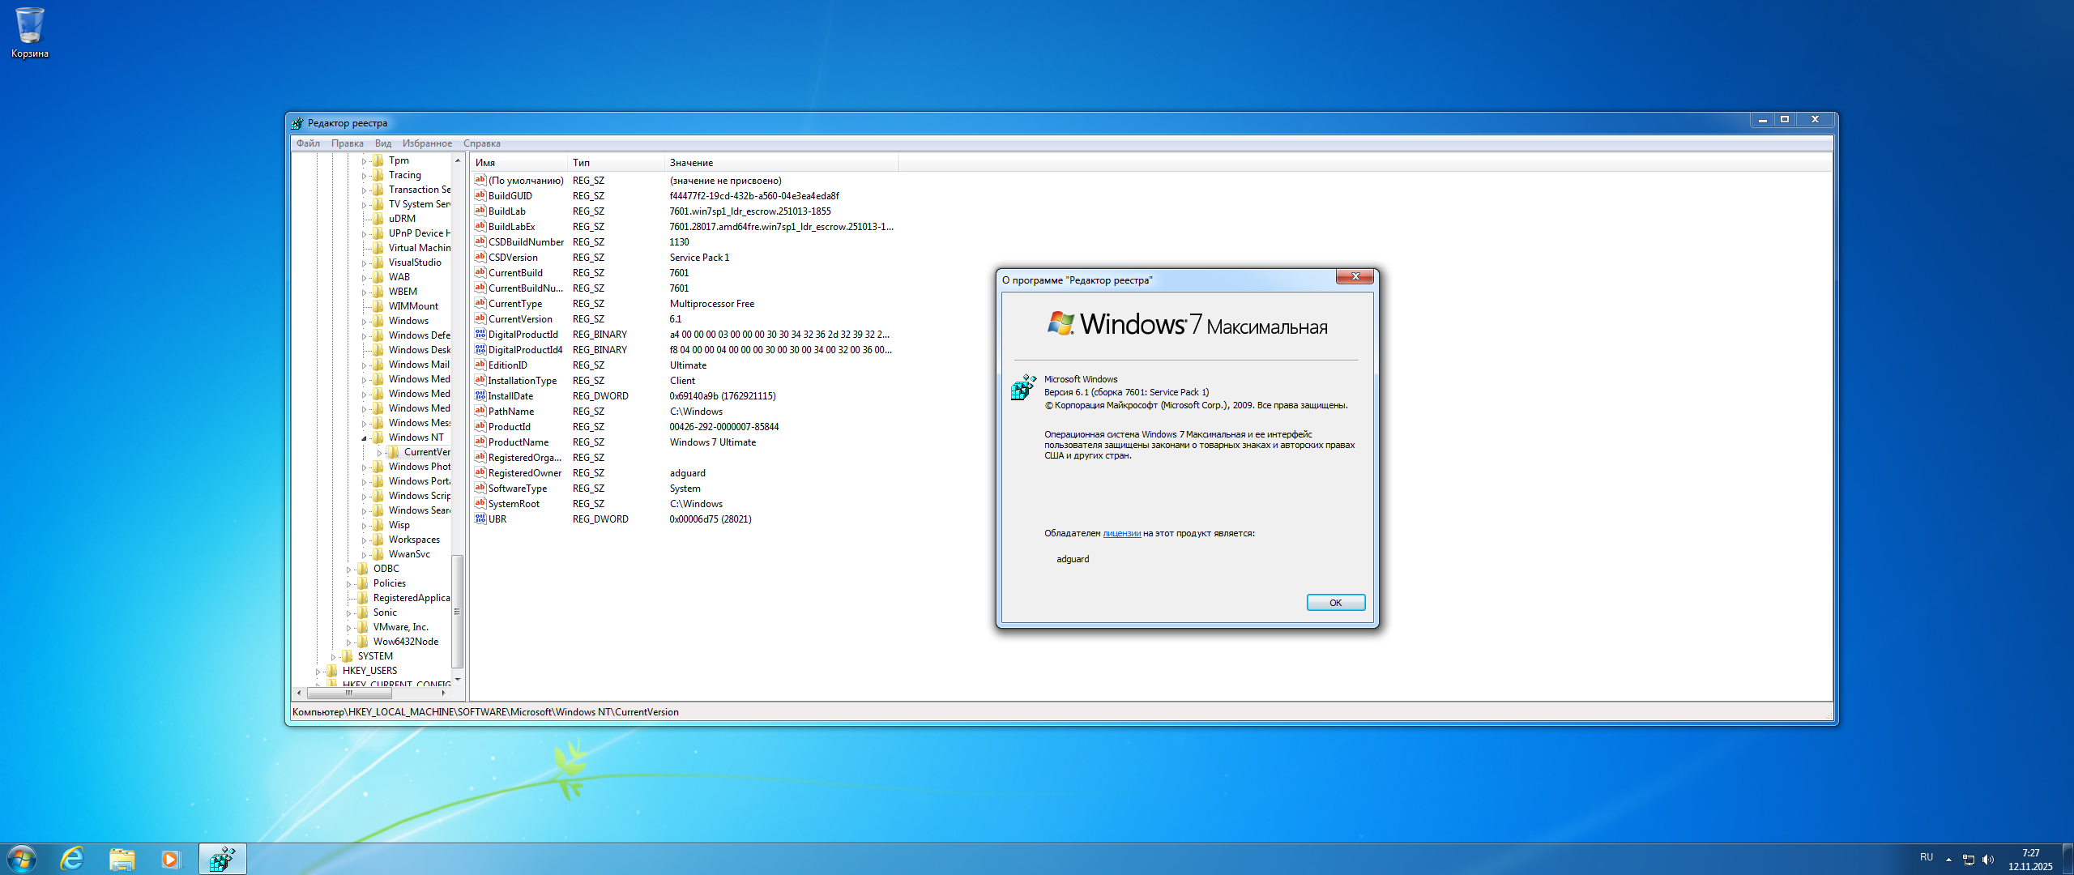Click the Registry Editor taskbar button
This screenshot has height=875, width=2074.
click(222, 859)
